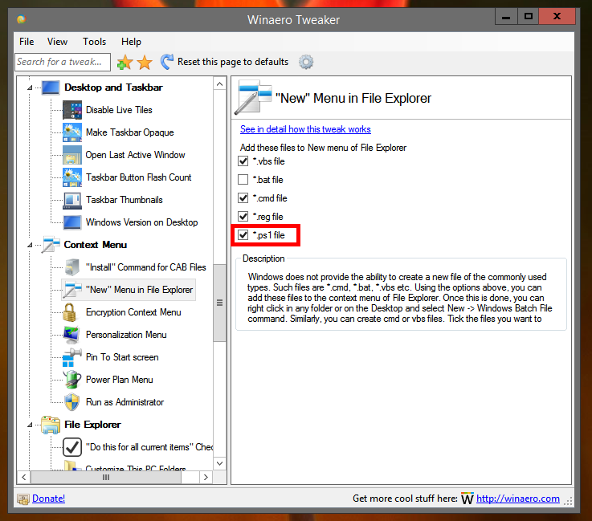Click the Windows Version on Desktop icon

click(x=72, y=222)
